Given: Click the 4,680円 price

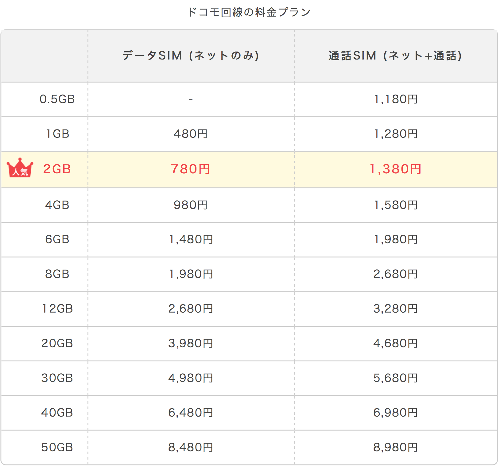Looking at the screenshot, I should [396, 343].
